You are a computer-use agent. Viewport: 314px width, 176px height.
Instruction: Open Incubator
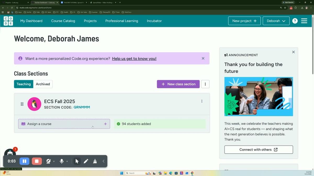click(154, 21)
